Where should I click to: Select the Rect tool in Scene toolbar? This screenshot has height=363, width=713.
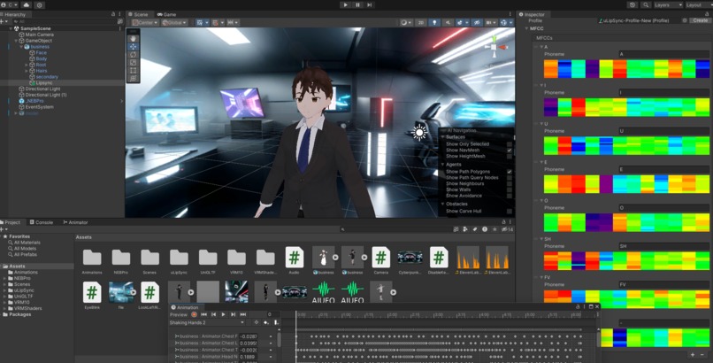[x=133, y=71]
